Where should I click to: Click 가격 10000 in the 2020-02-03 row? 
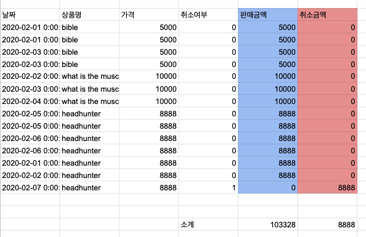point(149,88)
